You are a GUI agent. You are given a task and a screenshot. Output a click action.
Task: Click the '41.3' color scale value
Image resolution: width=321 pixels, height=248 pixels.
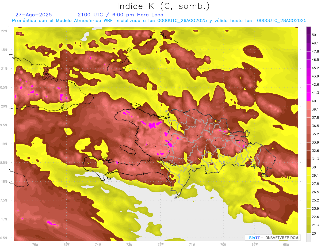[315, 93]
